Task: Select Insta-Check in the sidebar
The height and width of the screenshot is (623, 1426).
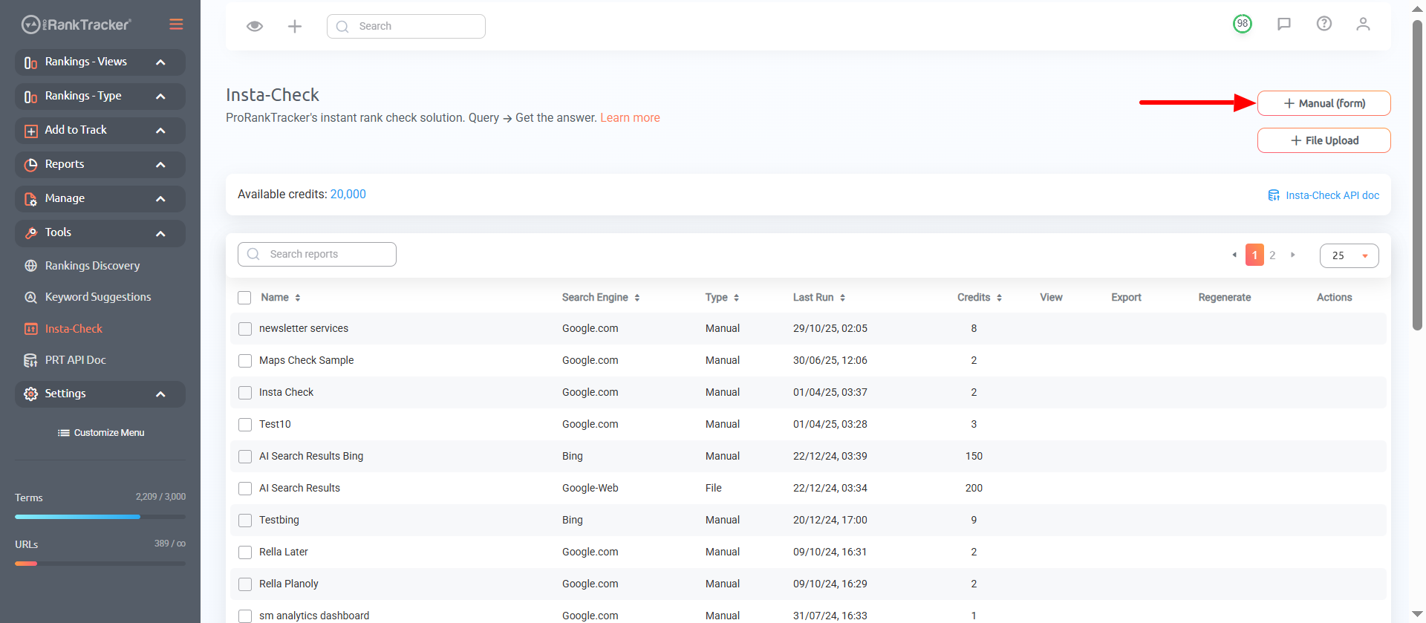Action: [x=74, y=329]
